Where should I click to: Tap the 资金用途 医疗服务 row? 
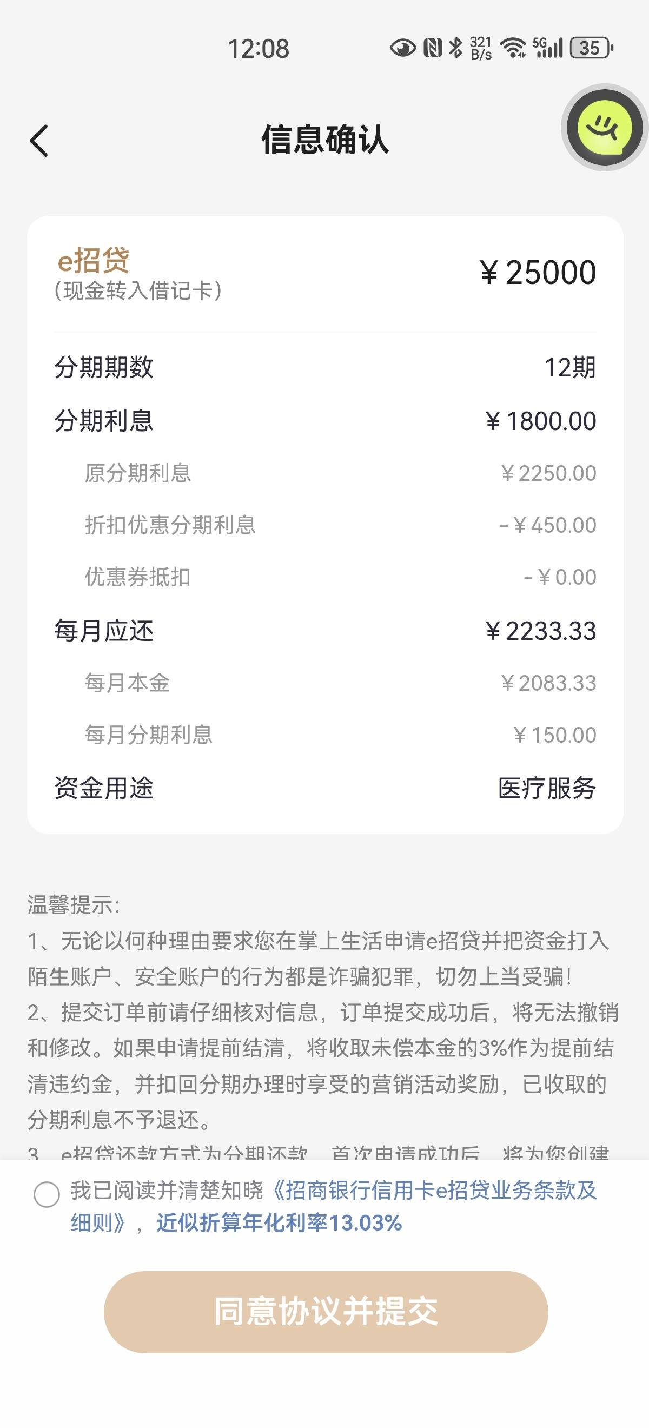pyautogui.click(x=326, y=788)
